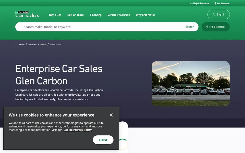This screenshot has width=245, height=153.
Task: Open the Your Dealership selector
Action: 216,27
